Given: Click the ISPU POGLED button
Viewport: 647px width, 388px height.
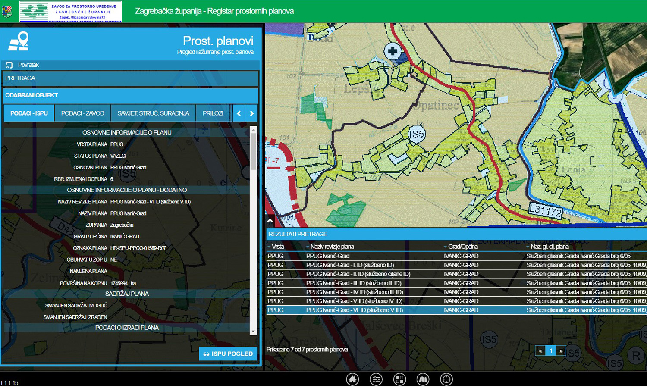Looking at the screenshot, I should (x=228, y=354).
